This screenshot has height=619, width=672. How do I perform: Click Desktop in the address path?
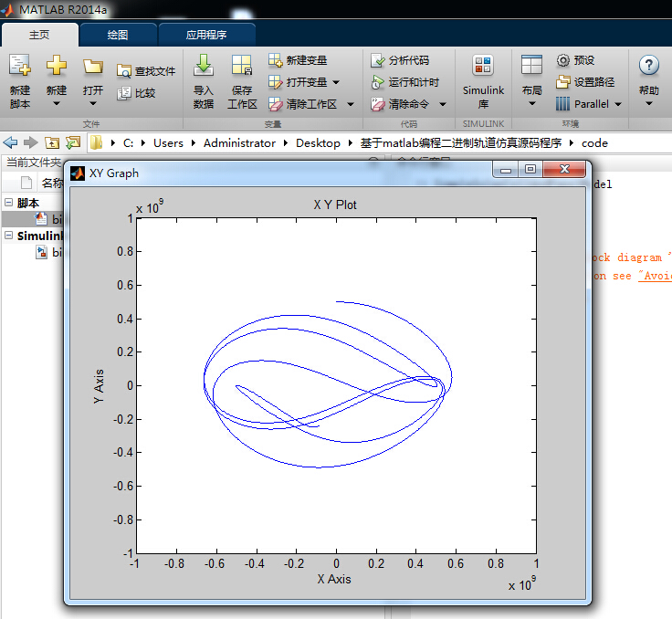(x=318, y=142)
